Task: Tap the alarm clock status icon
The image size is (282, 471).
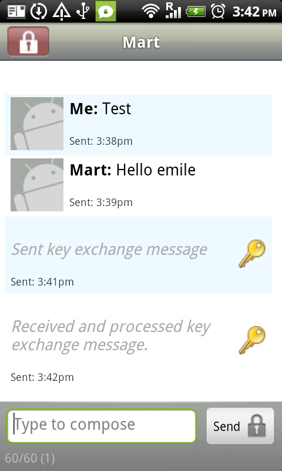Action: 218,11
